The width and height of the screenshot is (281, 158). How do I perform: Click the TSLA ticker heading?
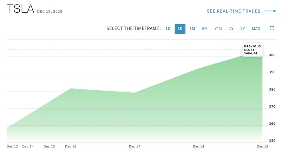click(20, 9)
